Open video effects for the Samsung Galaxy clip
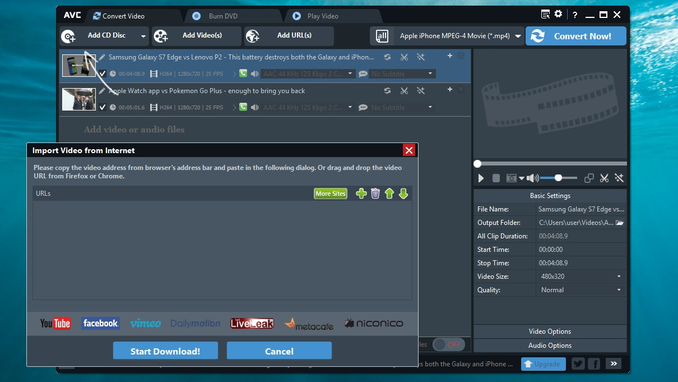678x382 pixels. pos(421,57)
